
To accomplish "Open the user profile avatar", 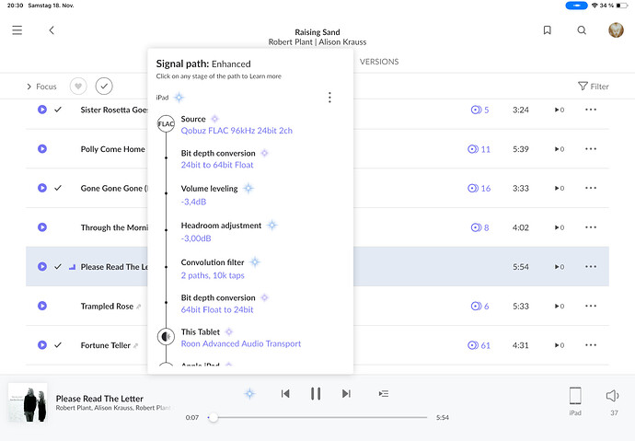I will point(616,30).
